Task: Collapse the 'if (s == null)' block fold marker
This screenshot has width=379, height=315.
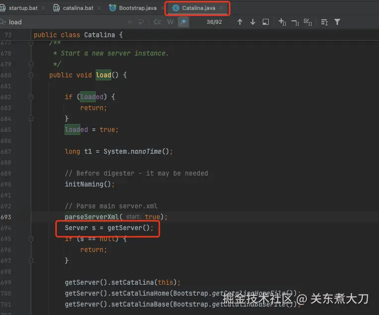Action: pos(31,239)
